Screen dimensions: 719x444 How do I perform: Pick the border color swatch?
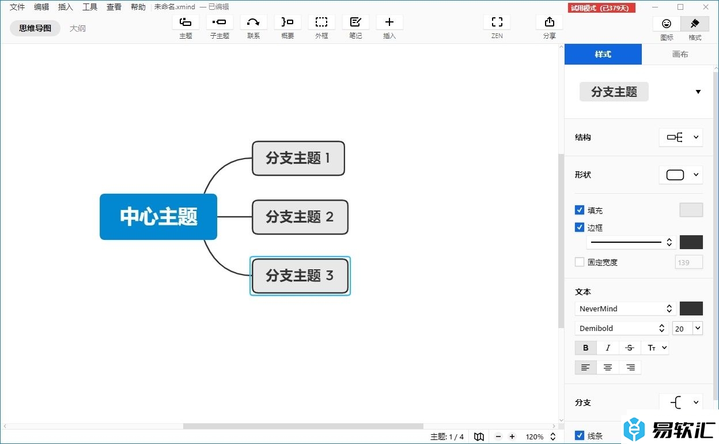[691, 242]
